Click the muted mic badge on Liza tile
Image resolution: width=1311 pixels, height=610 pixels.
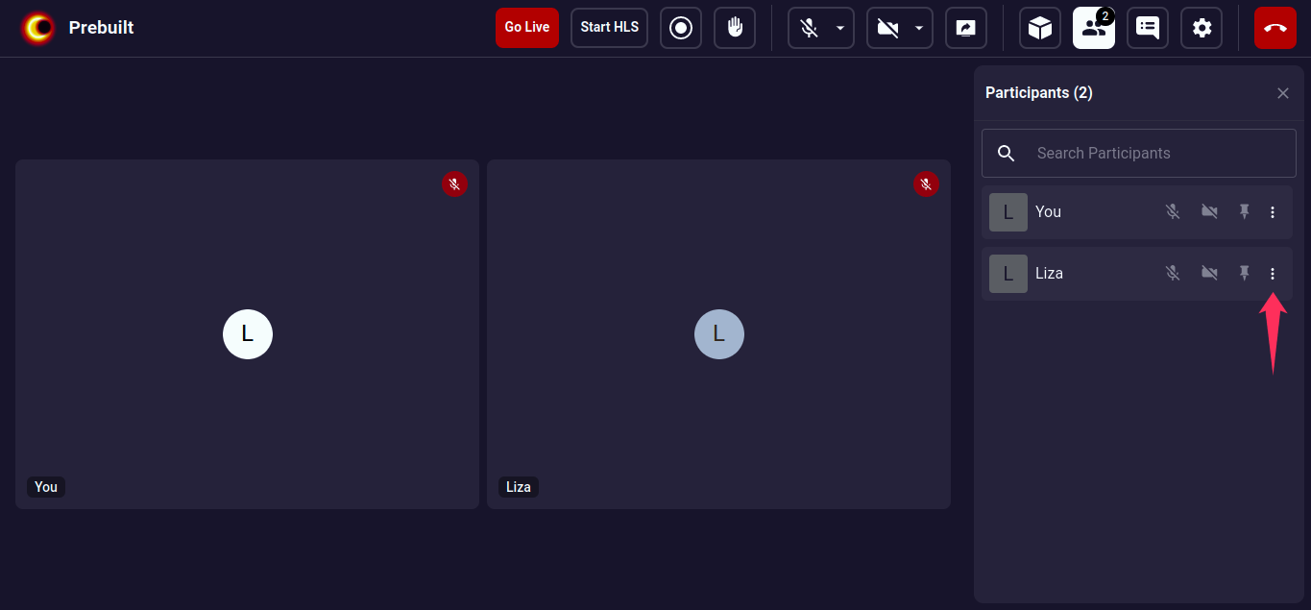[926, 184]
